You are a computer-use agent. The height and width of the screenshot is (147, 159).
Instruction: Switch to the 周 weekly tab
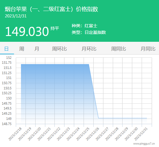(22, 49)
